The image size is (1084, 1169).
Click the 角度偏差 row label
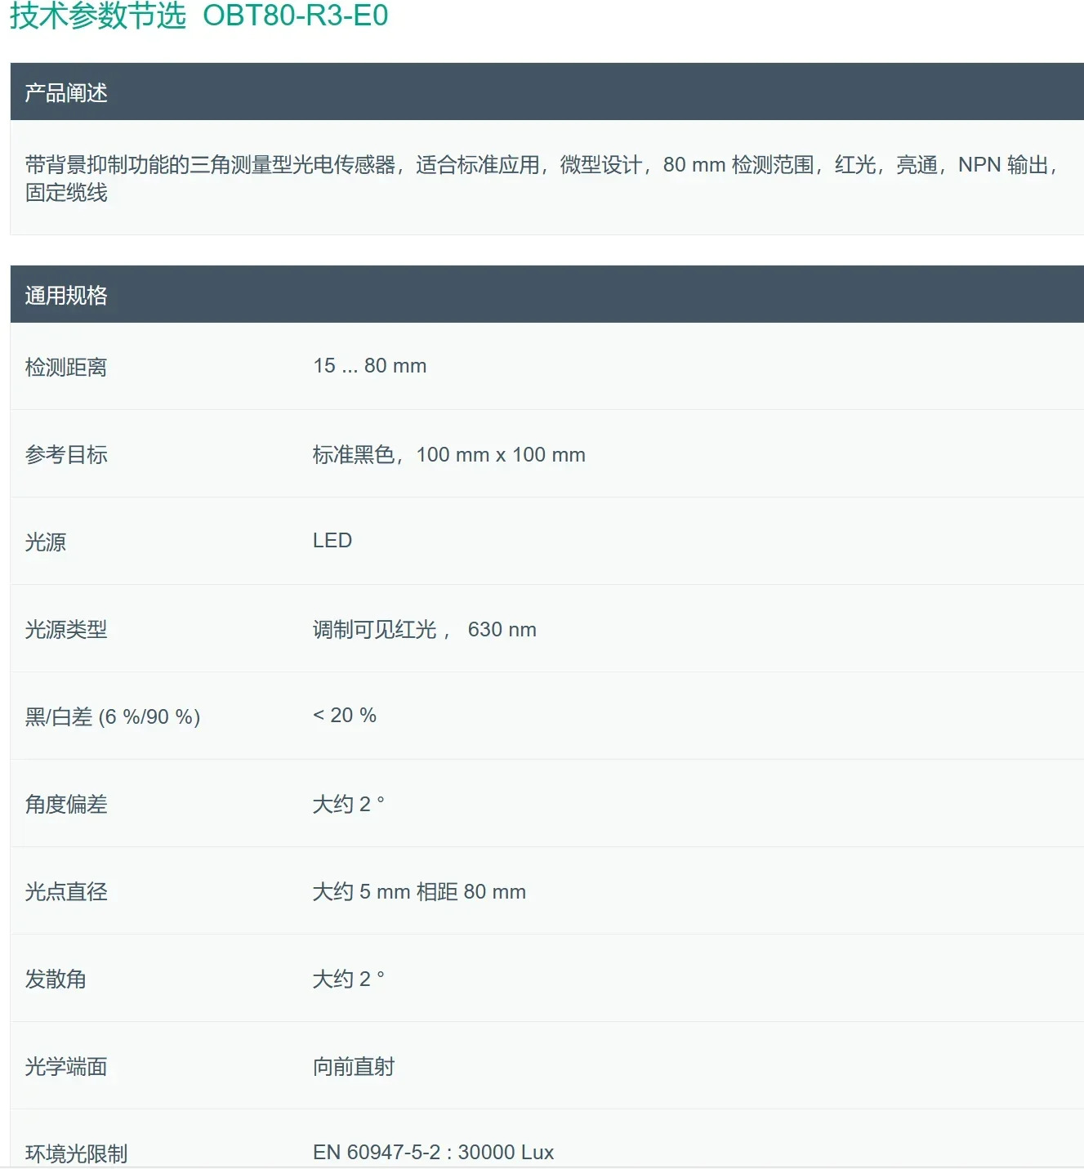[x=66, y=804]
